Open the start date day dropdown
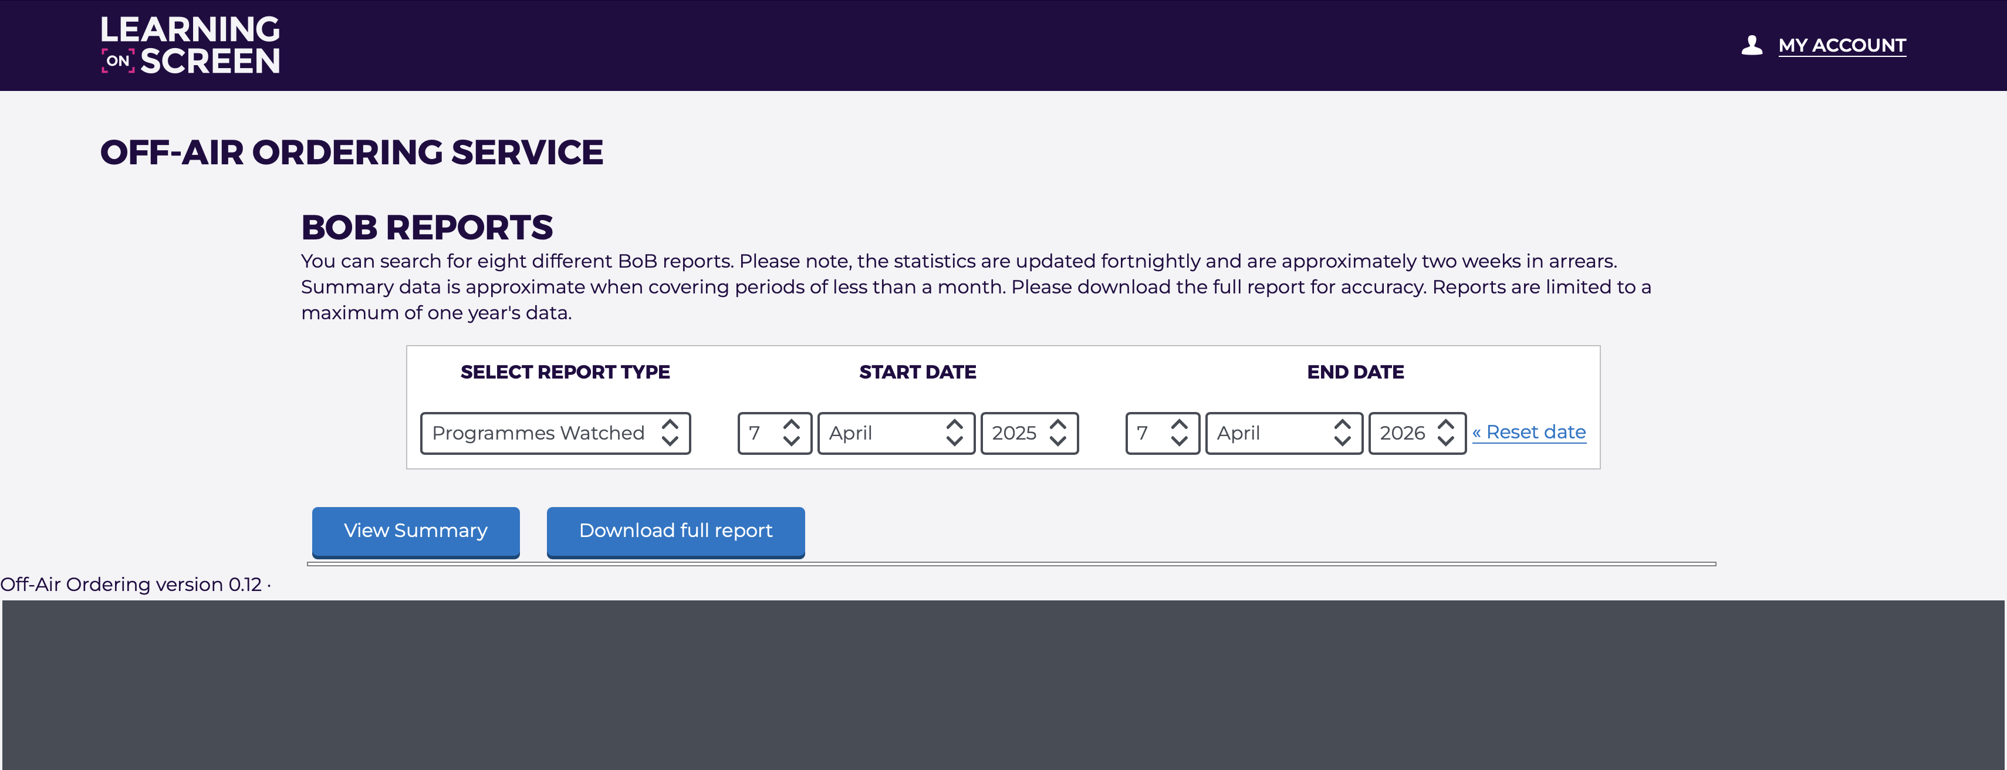The image size is (2007, 770). point(775,433)
